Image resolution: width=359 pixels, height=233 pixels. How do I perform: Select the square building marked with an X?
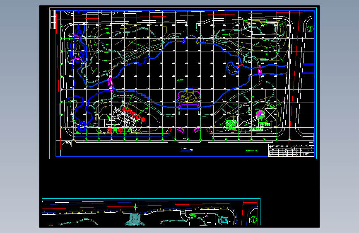270,114
